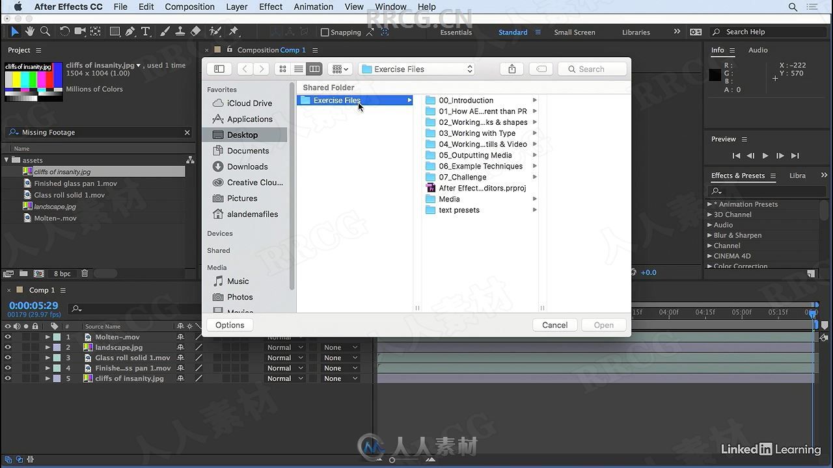
Task: Switch to the Essentials workspace
Action: (x=456, y=32)
